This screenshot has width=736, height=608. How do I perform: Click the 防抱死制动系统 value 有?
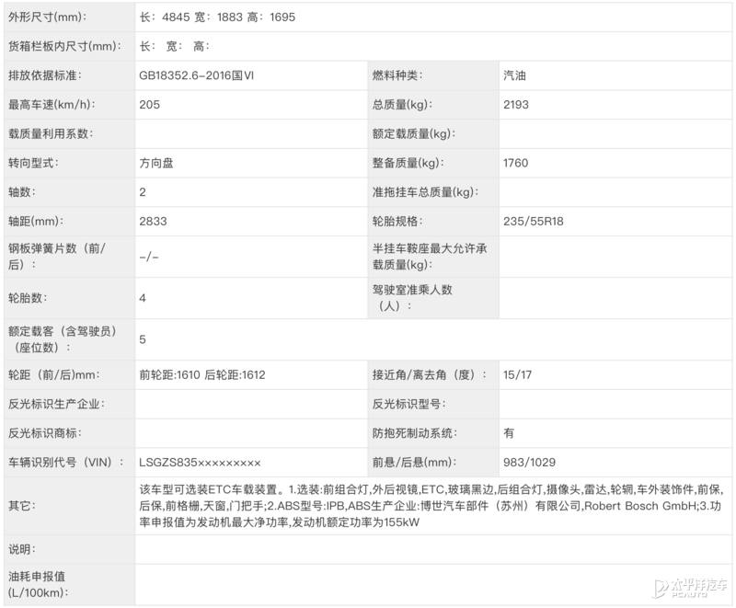(x=509, y=432)
